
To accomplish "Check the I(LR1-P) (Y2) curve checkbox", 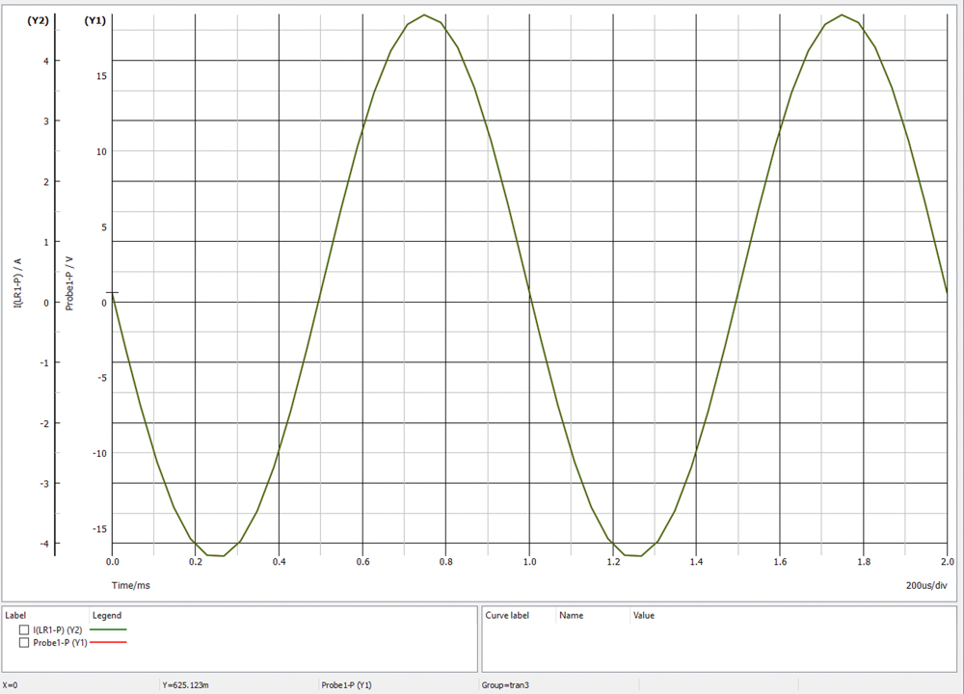I will point(24,629).
